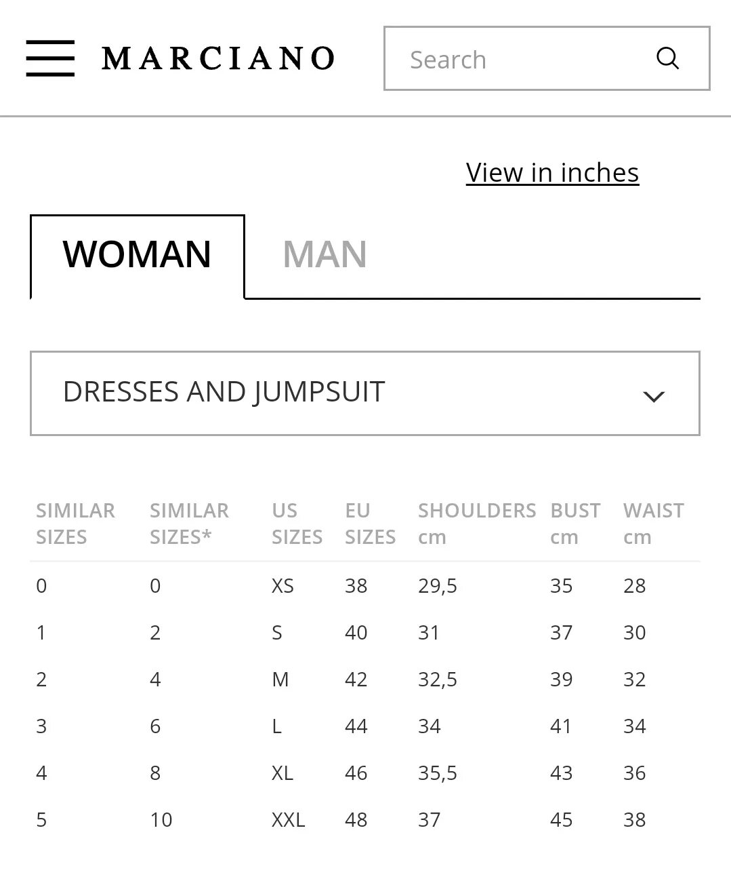731x881 pixels.
Task: Select the XS size row
Action: (365, 585)
